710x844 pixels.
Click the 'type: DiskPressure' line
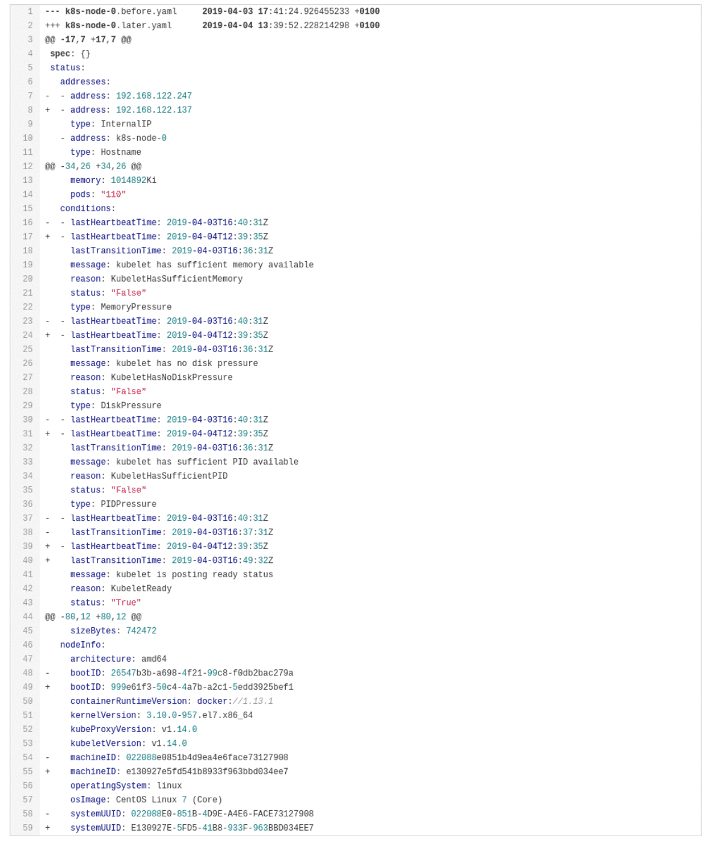click(x=116, y=406)
